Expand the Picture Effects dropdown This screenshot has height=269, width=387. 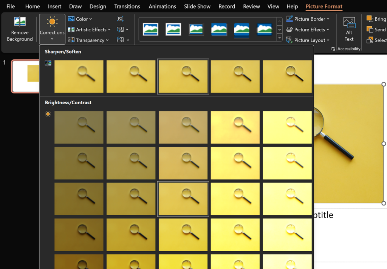tap(308, 29)
